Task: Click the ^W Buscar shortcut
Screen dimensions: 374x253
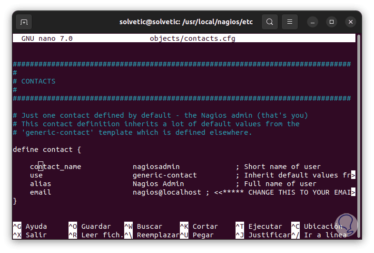Action: click(x=143, y=226)
